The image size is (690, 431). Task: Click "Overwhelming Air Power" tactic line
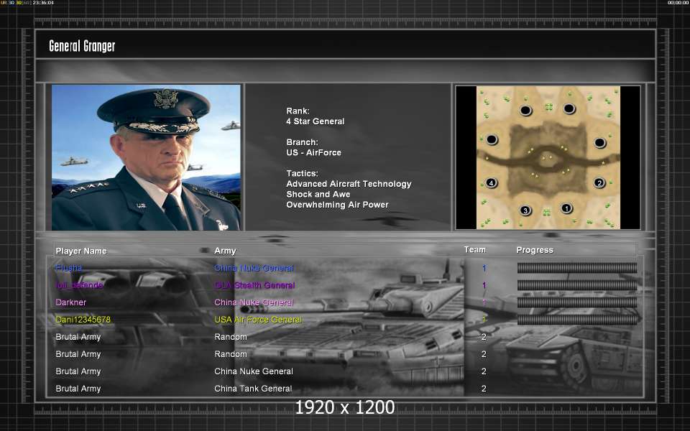pos(338,205)
